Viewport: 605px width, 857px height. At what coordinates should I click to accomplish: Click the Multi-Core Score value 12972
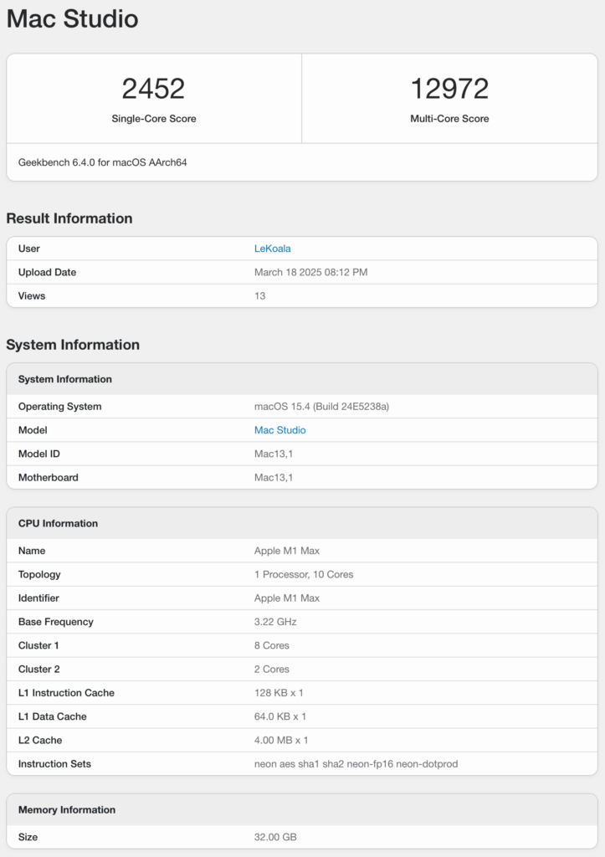449,89
